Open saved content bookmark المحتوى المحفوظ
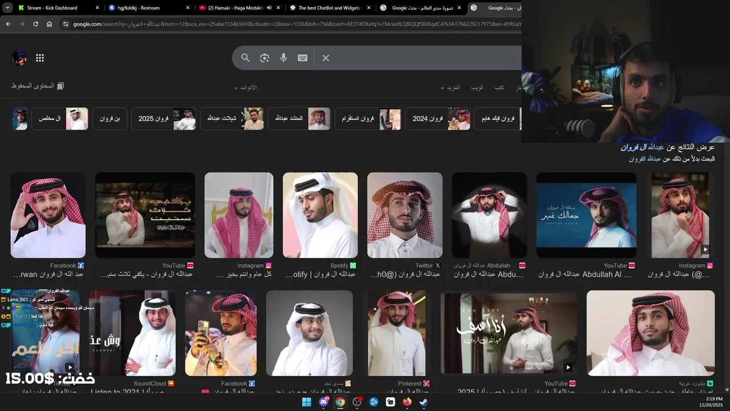Screen dimensions: 730x411 [x=38, y=86]
